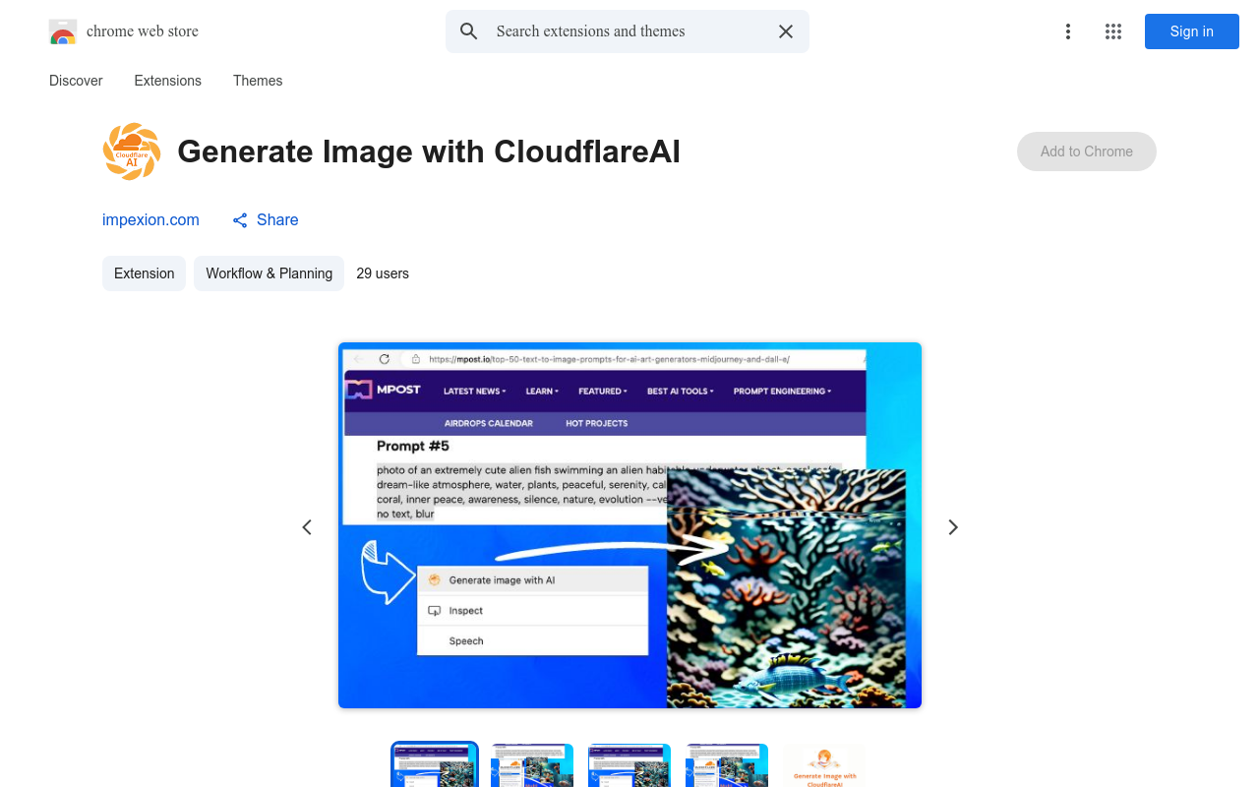Click the '29 users' text
This screenshot has height=787, width=1259.
383,273
